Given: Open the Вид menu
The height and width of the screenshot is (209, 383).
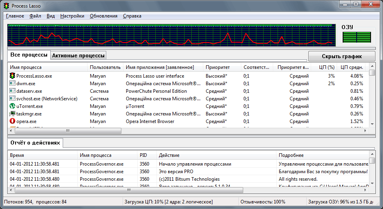Looking at the screenshot, I should pyautogui.click(x=51, y=16).
